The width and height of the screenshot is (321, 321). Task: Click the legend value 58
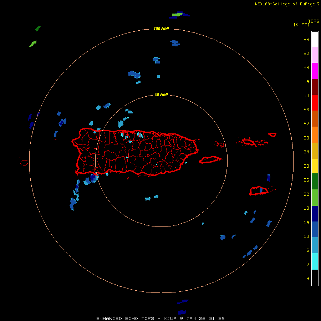click(306, 67)
